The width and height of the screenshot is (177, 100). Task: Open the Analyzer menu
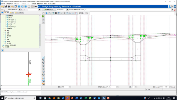pyautogui.click(x=24, y=4)
